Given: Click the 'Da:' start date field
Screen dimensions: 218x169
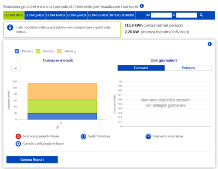Looking at the screenshot, I should [x=161, y=15].
